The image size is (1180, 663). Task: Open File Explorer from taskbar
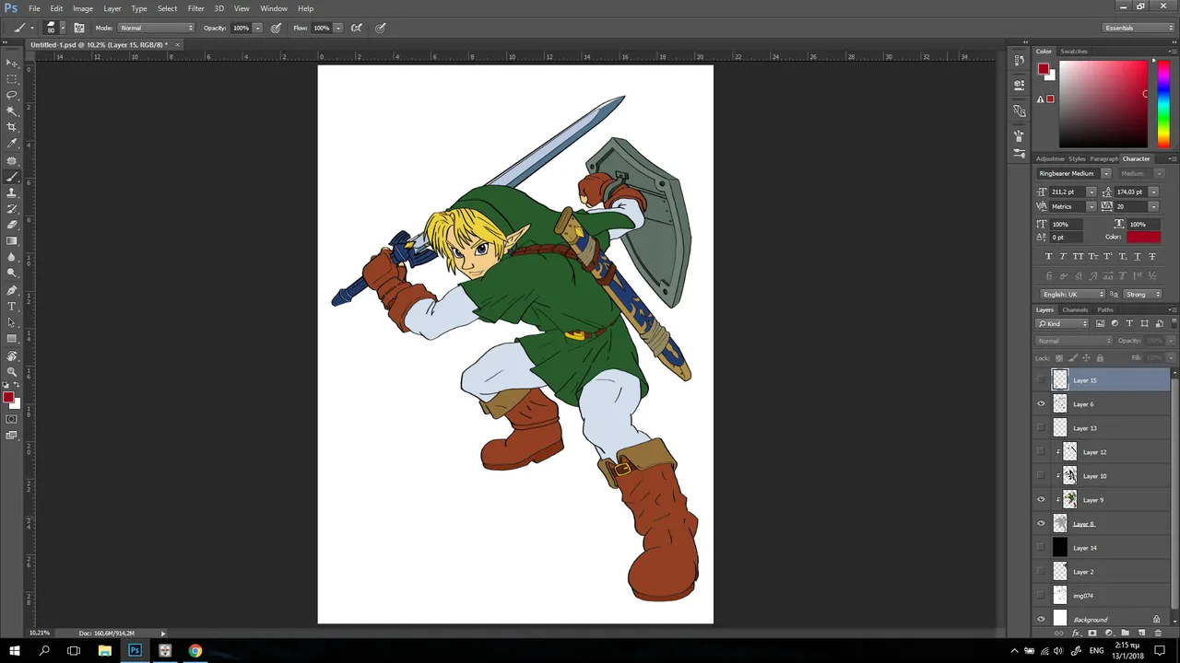[105, 651]
